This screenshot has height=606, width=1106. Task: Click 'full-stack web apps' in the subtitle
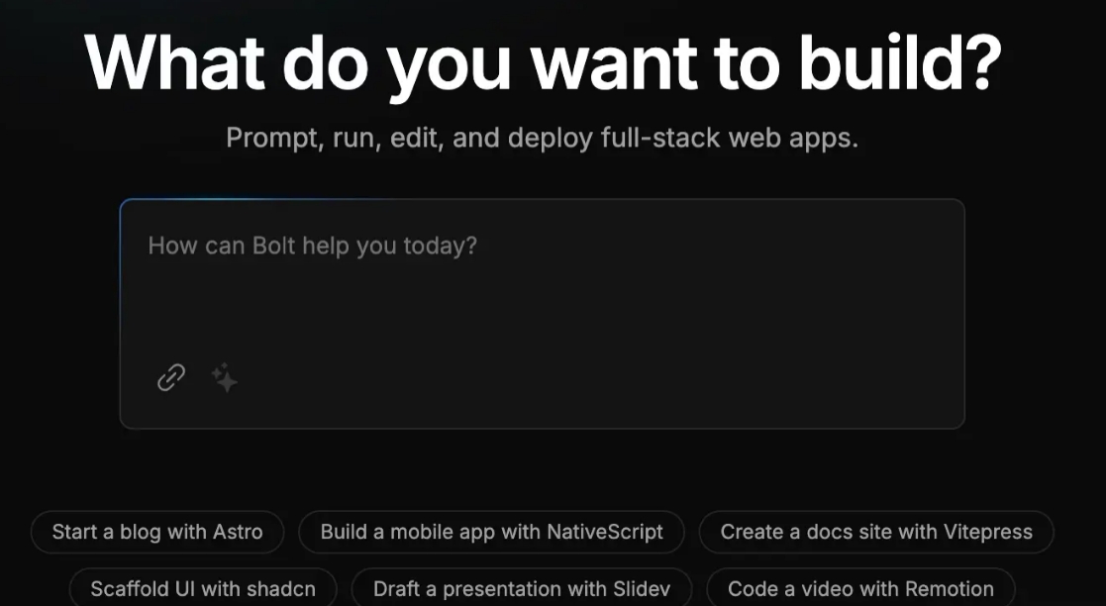(729, 138)
